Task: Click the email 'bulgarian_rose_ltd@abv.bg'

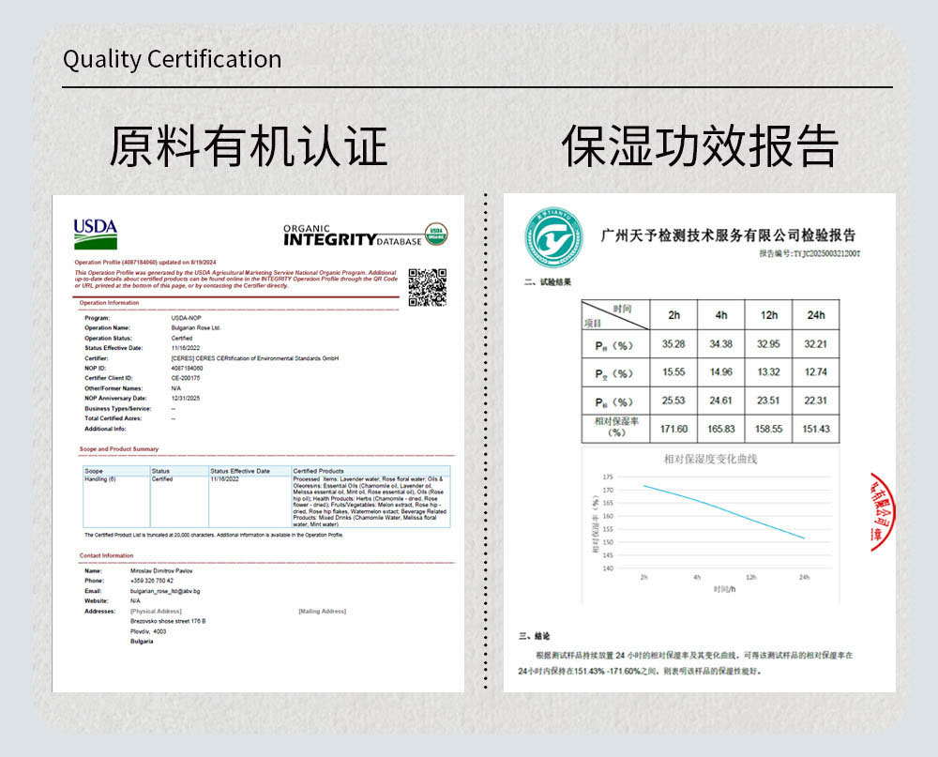Action: 165,591
